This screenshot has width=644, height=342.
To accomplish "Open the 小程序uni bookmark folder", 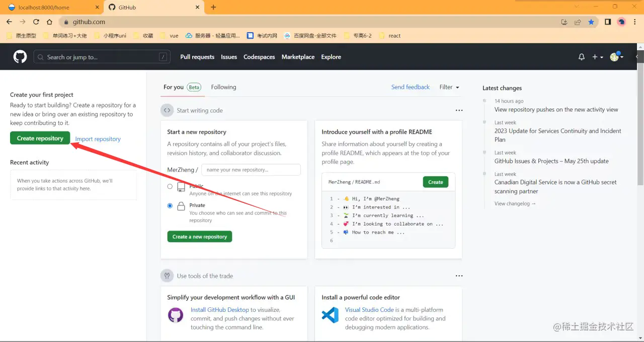I will (109, 36).
